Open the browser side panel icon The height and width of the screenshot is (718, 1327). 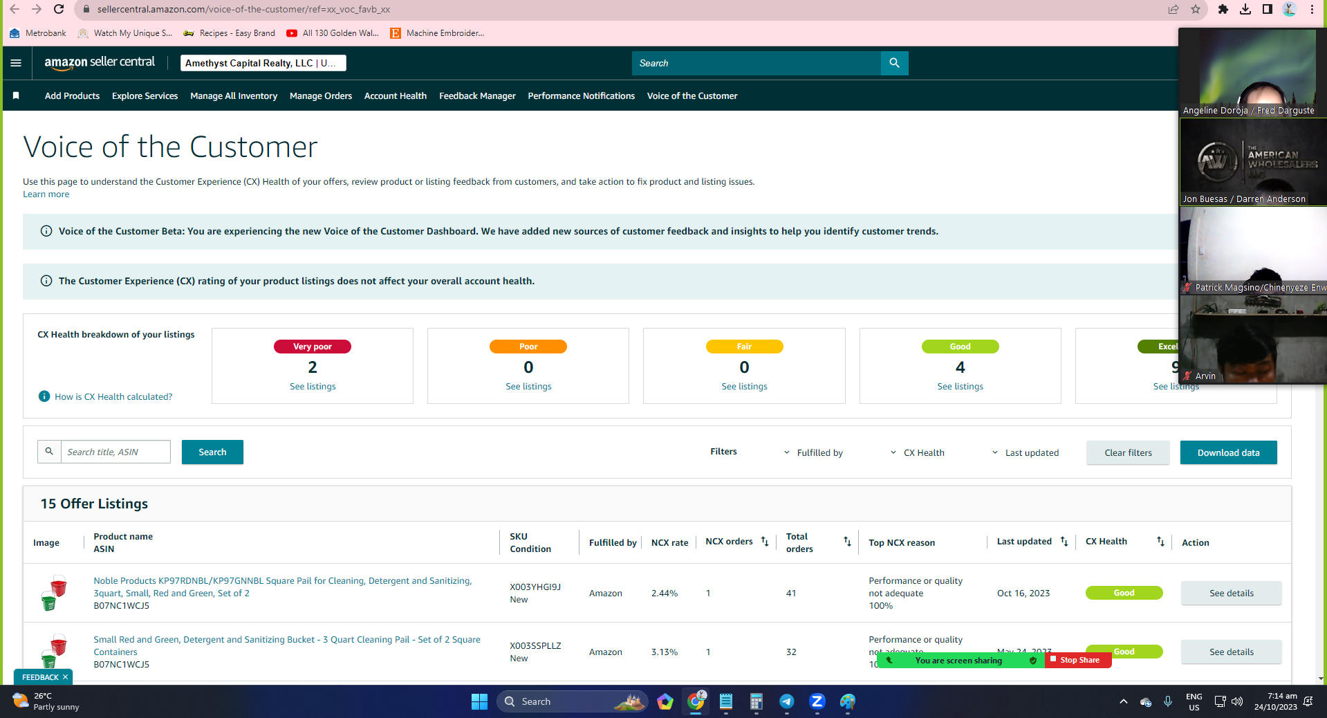pyautogui.click(x=1268, y=9)
